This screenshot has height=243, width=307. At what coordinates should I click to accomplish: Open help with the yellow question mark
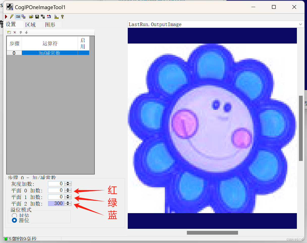(62, 17)
